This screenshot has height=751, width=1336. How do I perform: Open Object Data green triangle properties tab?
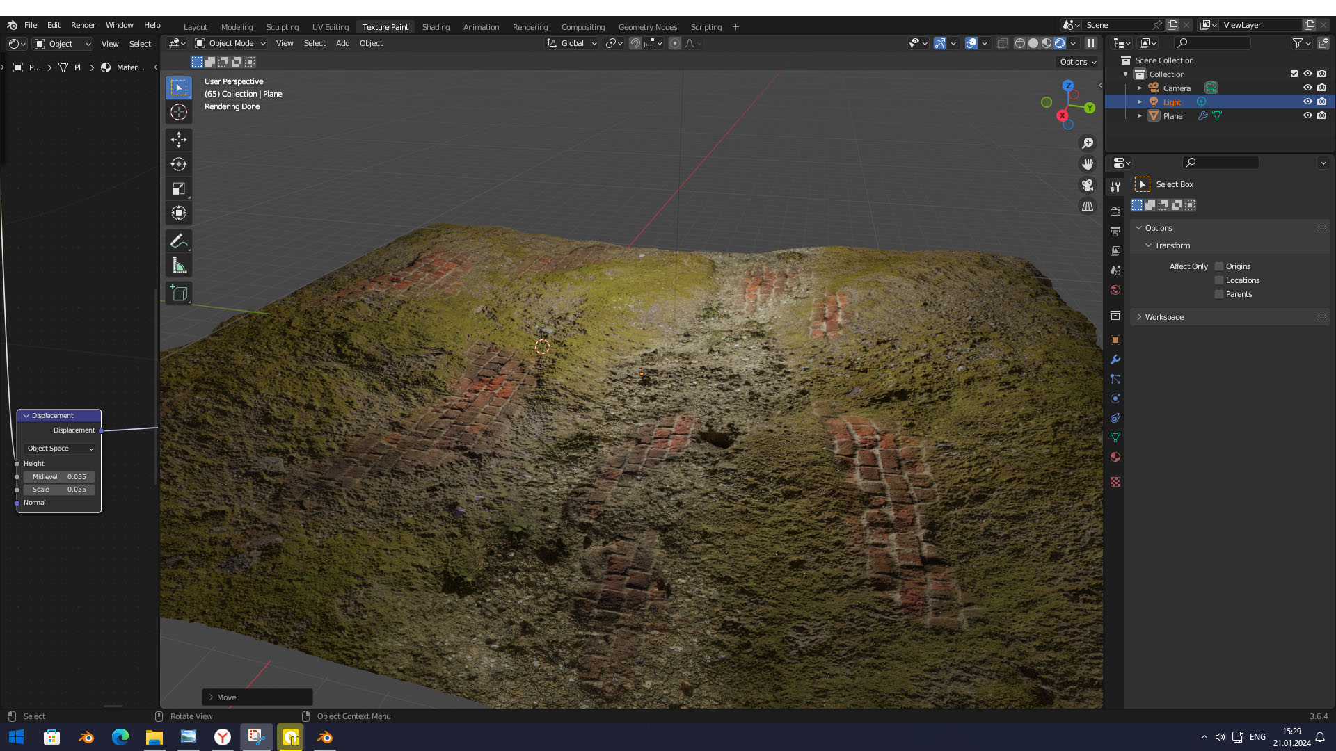pyautogui.click(x=1115, y=437)
